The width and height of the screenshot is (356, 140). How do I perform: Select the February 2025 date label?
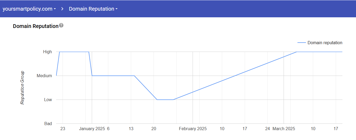pos(193,129)
